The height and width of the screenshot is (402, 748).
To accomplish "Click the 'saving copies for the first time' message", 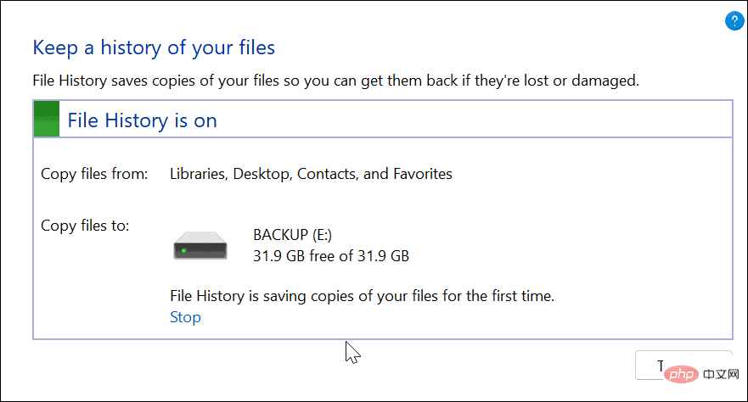I will 362,296.
